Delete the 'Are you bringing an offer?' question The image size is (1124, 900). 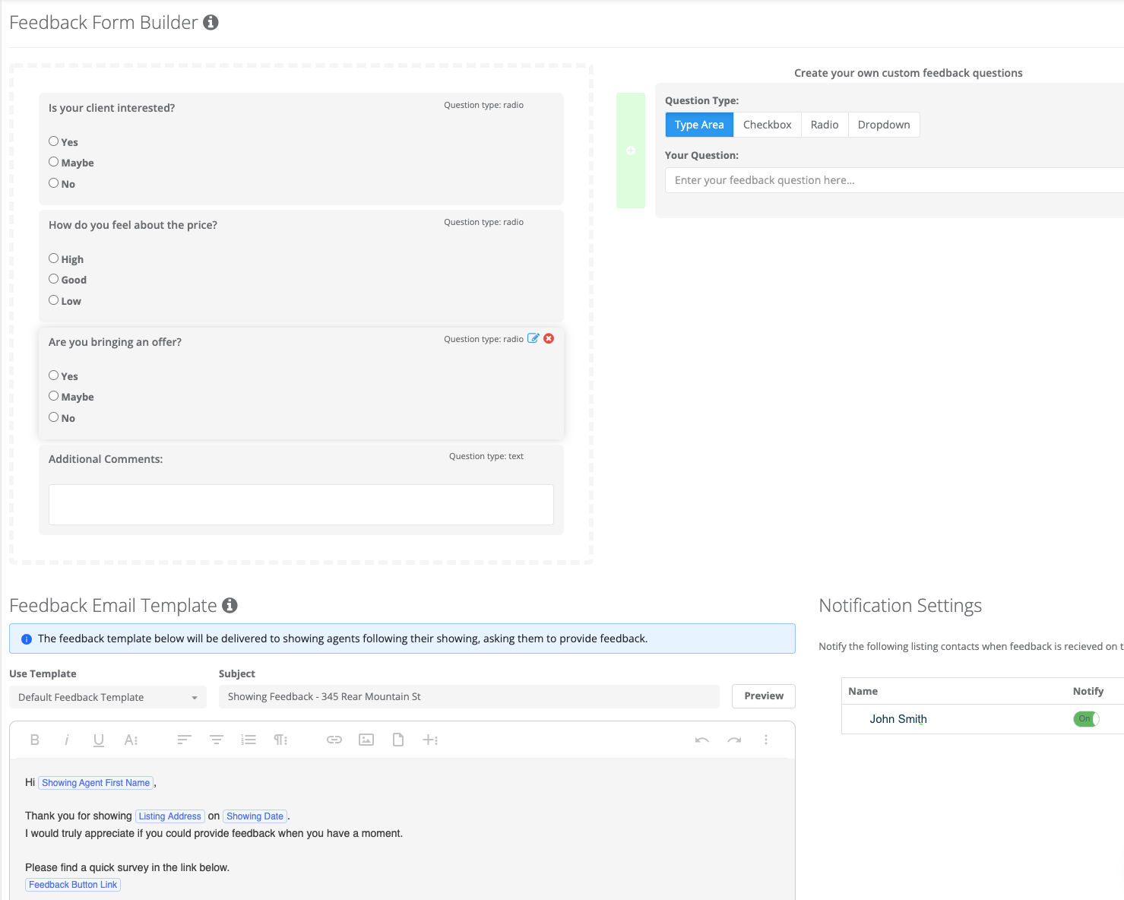click(549, 338)
